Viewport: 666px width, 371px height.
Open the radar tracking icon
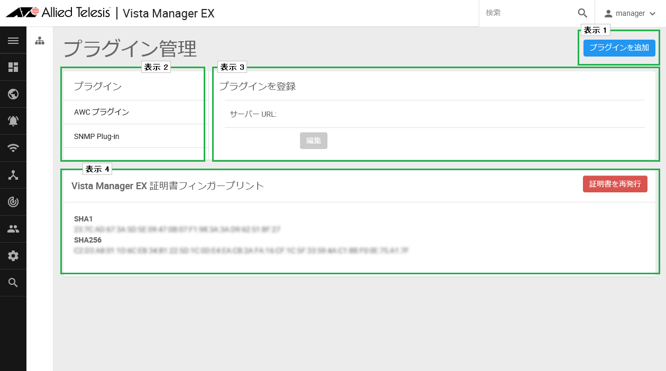click(x=13, y=202)
